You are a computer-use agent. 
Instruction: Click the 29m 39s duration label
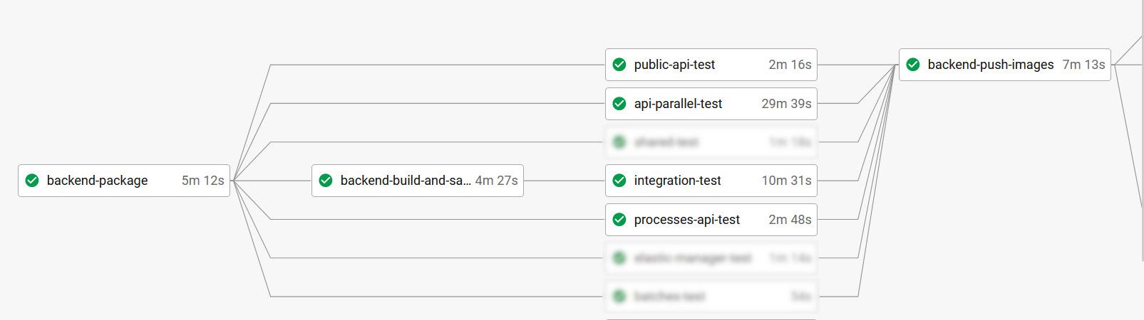click(x=786, y=104)
